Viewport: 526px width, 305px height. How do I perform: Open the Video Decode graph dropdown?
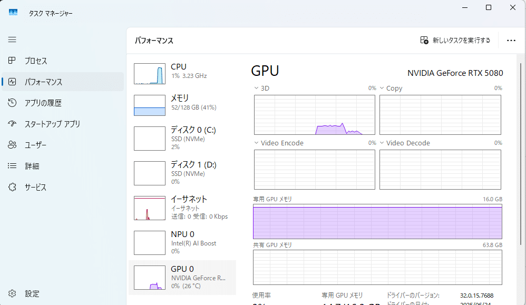point(382,143)
